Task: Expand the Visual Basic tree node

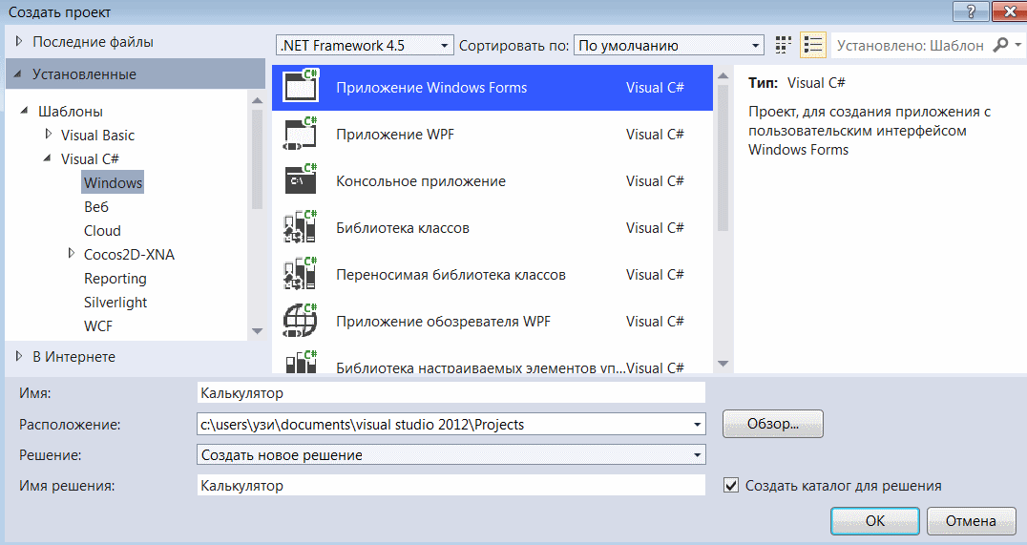Action: pos(48,135)
